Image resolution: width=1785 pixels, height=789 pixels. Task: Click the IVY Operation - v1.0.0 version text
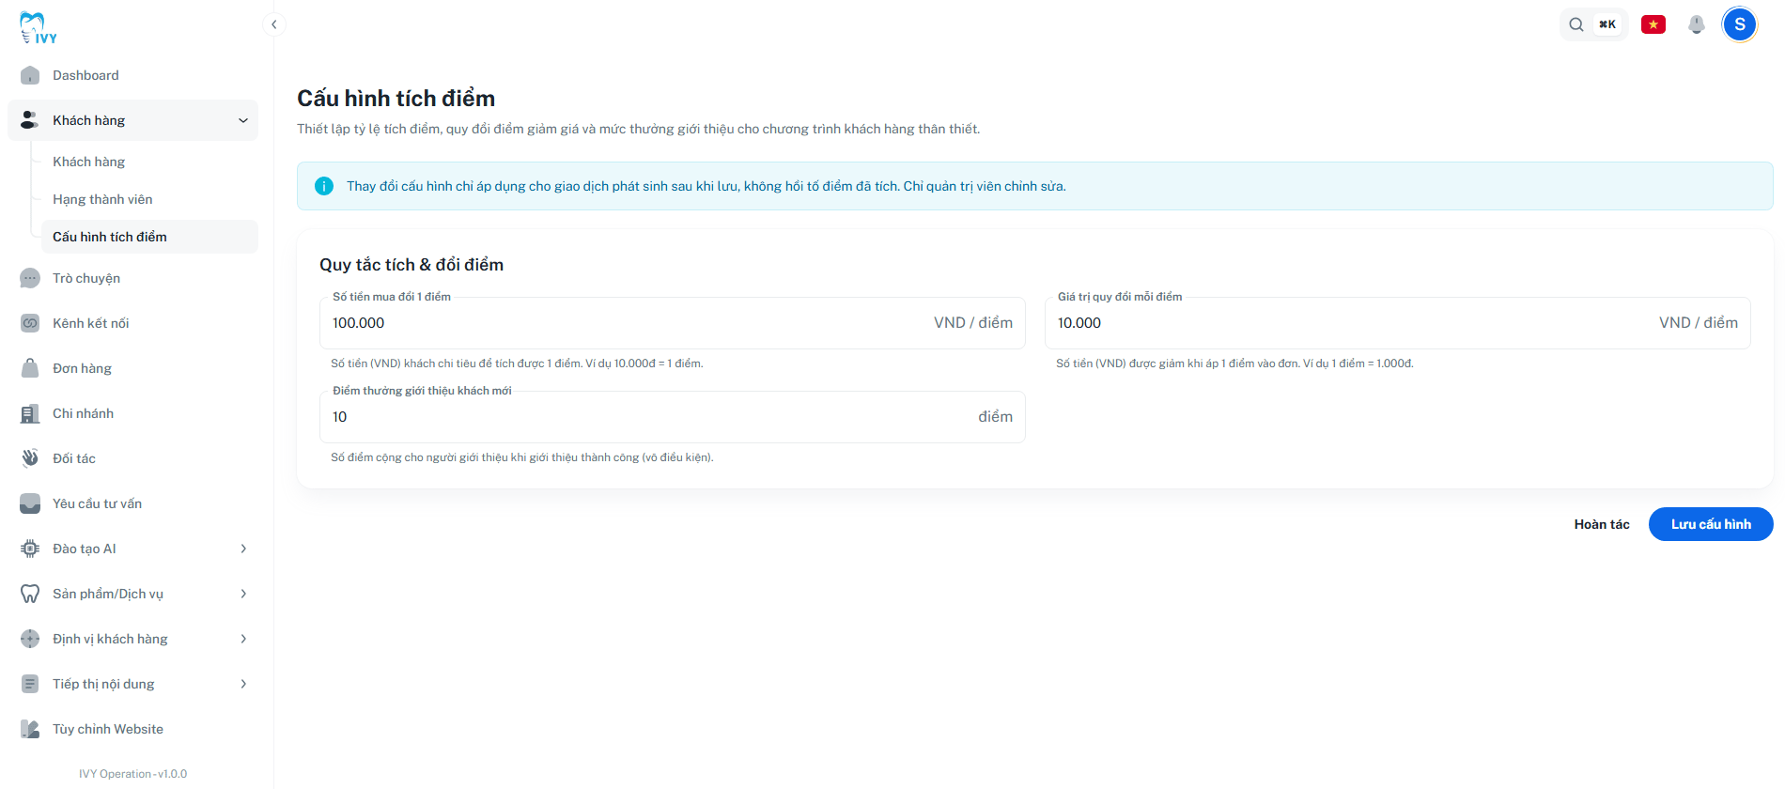tap(132, 774)
